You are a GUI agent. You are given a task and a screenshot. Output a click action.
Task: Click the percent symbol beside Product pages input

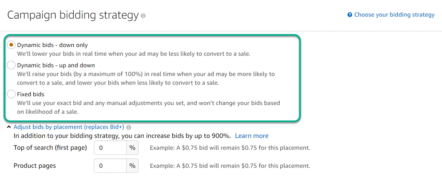(x=133, y=166)
